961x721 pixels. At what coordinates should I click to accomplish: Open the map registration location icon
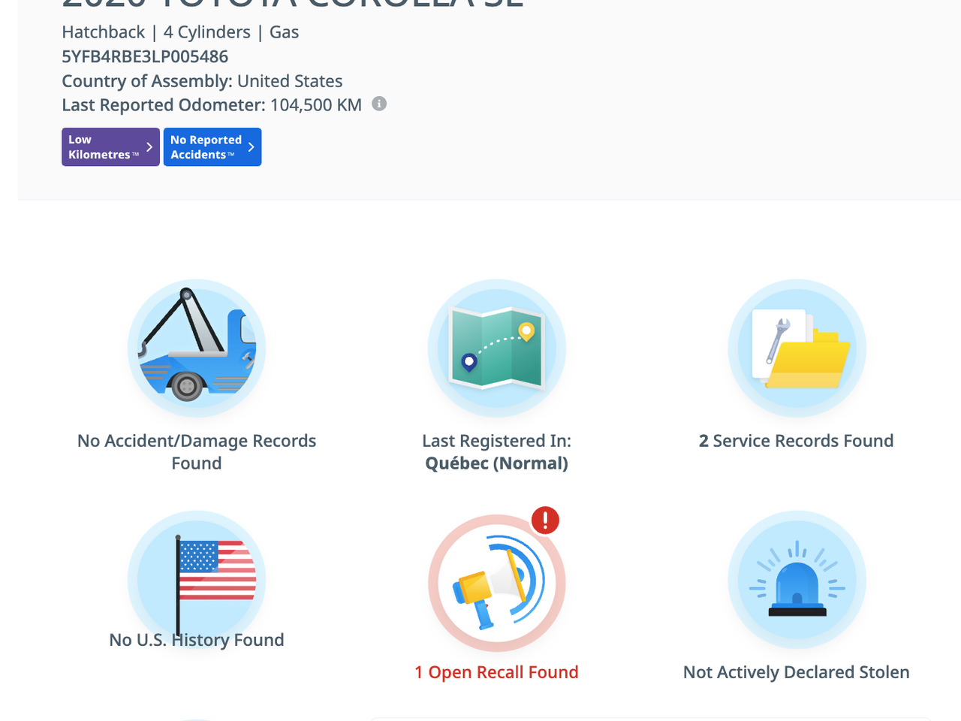click(496, 348)
